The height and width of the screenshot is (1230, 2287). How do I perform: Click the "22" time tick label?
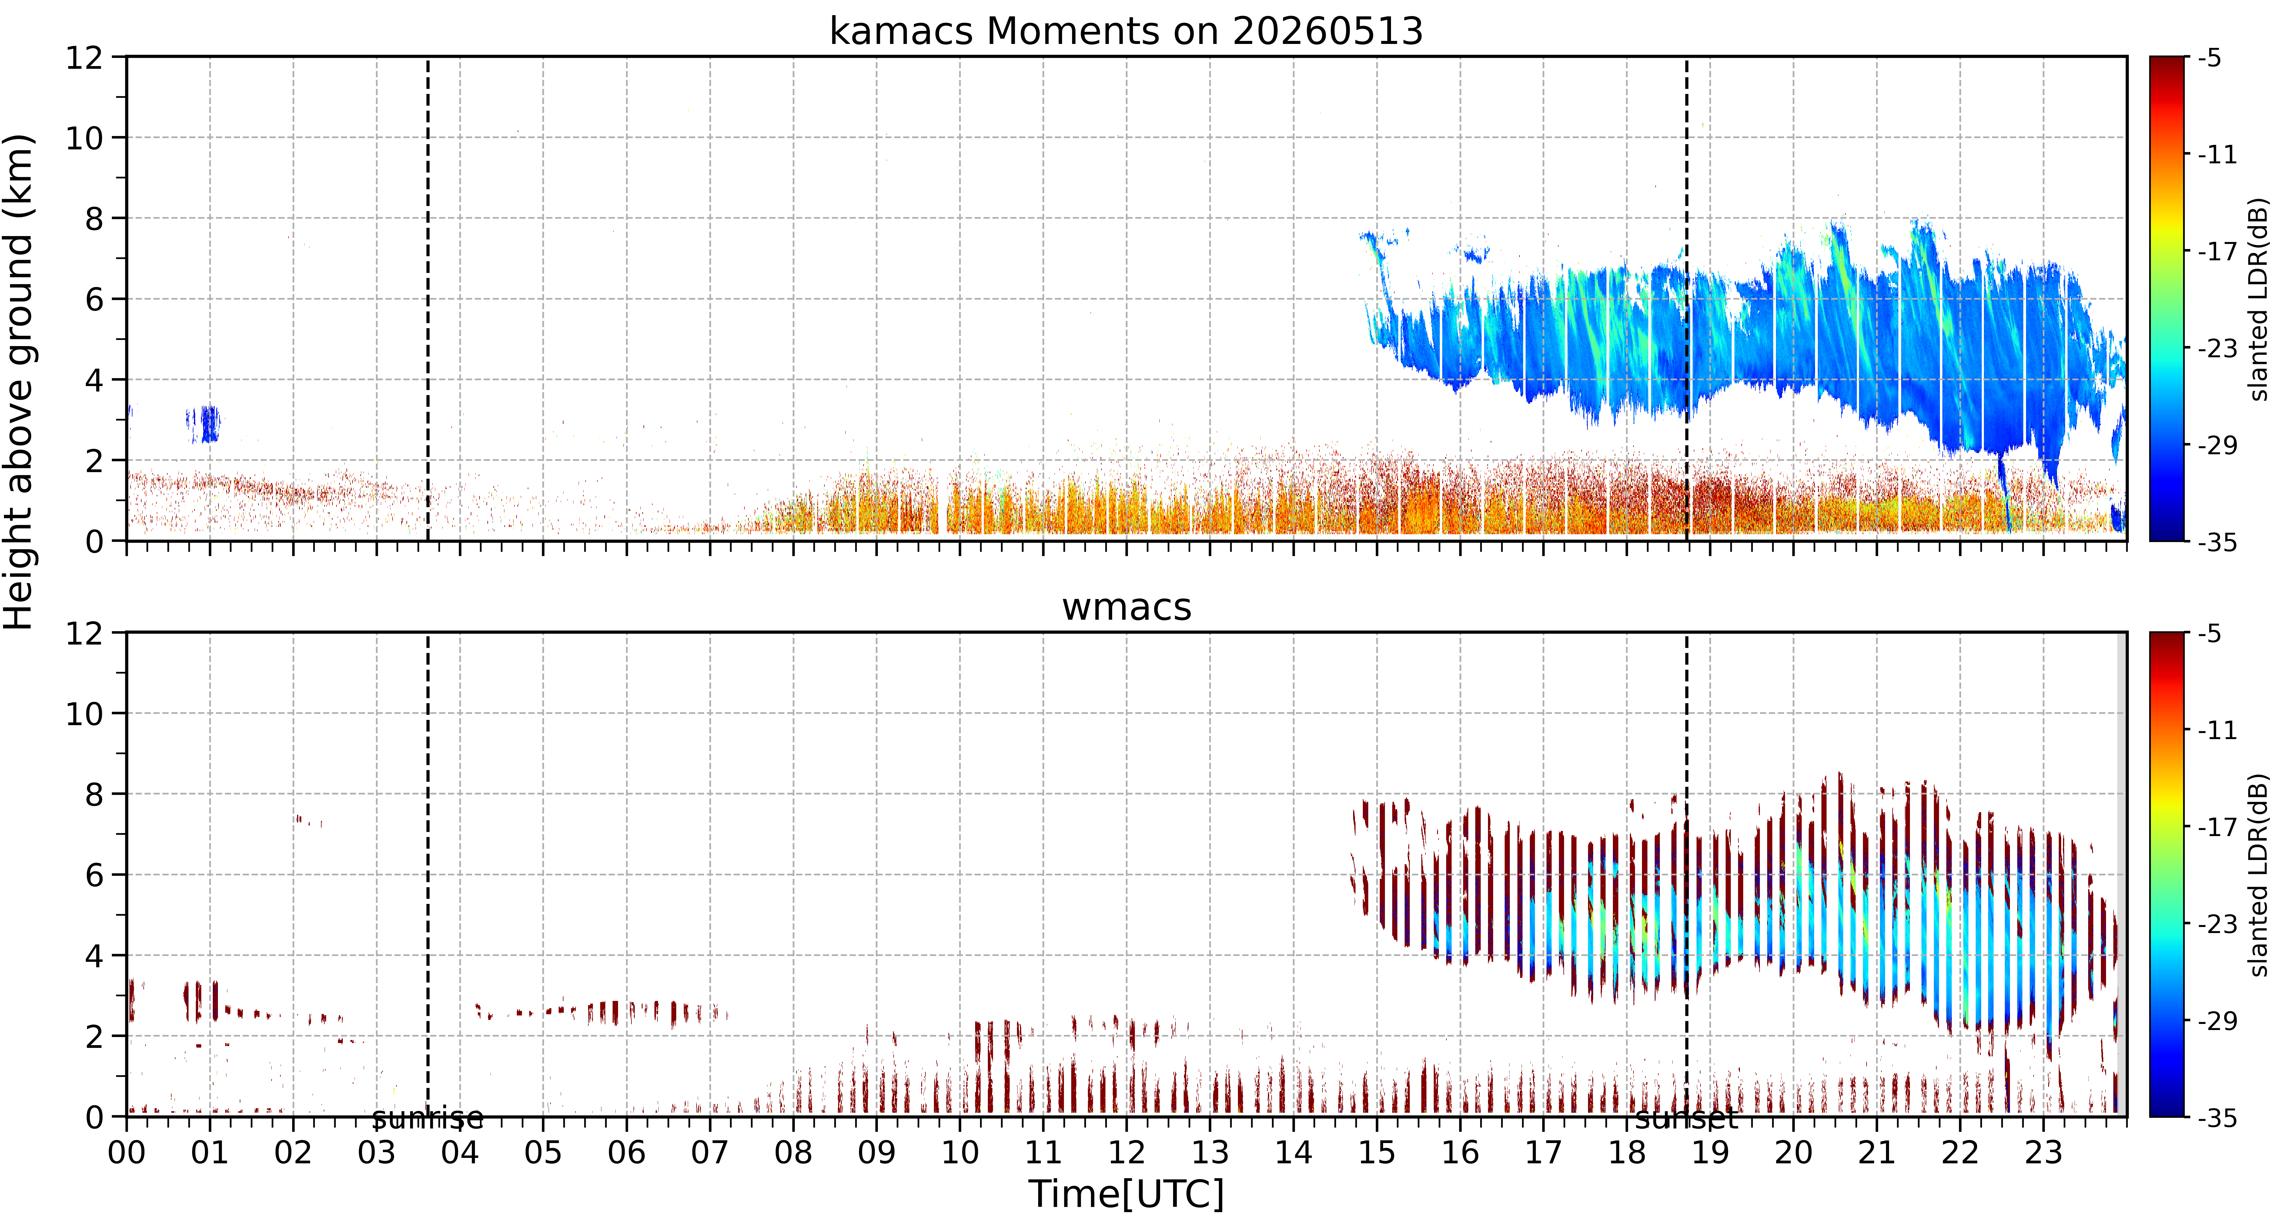(1960, 1153)
